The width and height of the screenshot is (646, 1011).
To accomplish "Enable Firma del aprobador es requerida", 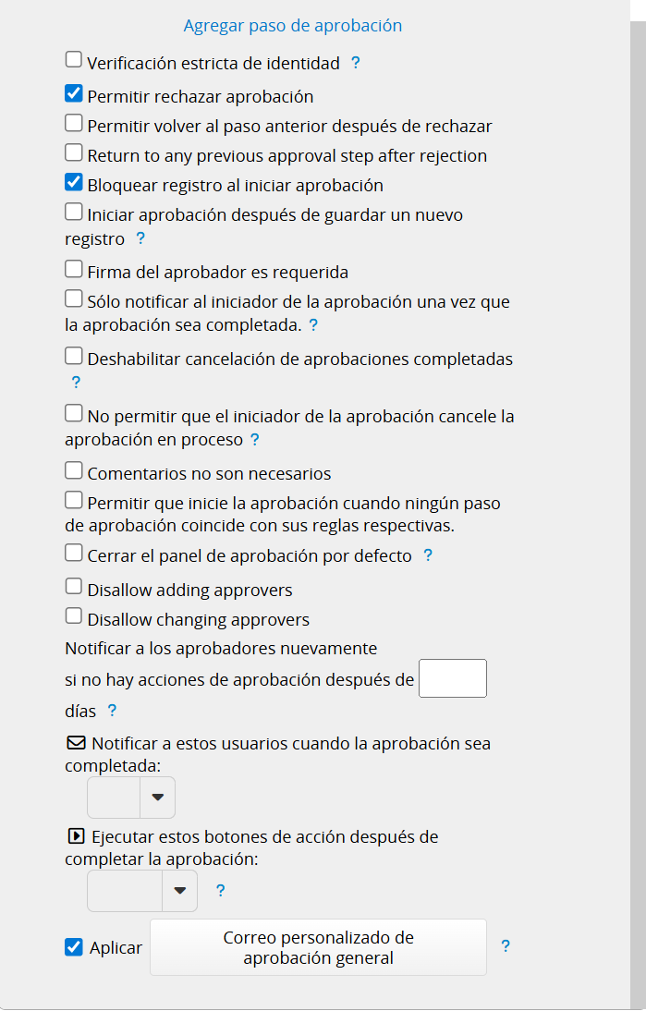I will 74,269.
